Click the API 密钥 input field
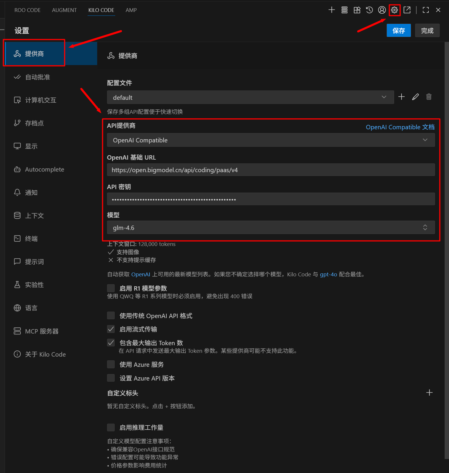The image size is (449, 473). 271,199
